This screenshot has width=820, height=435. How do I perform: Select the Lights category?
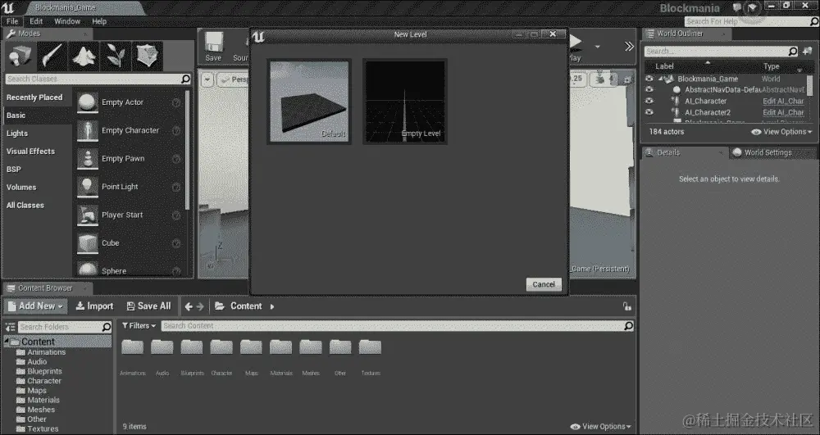[x=17, y=134]
